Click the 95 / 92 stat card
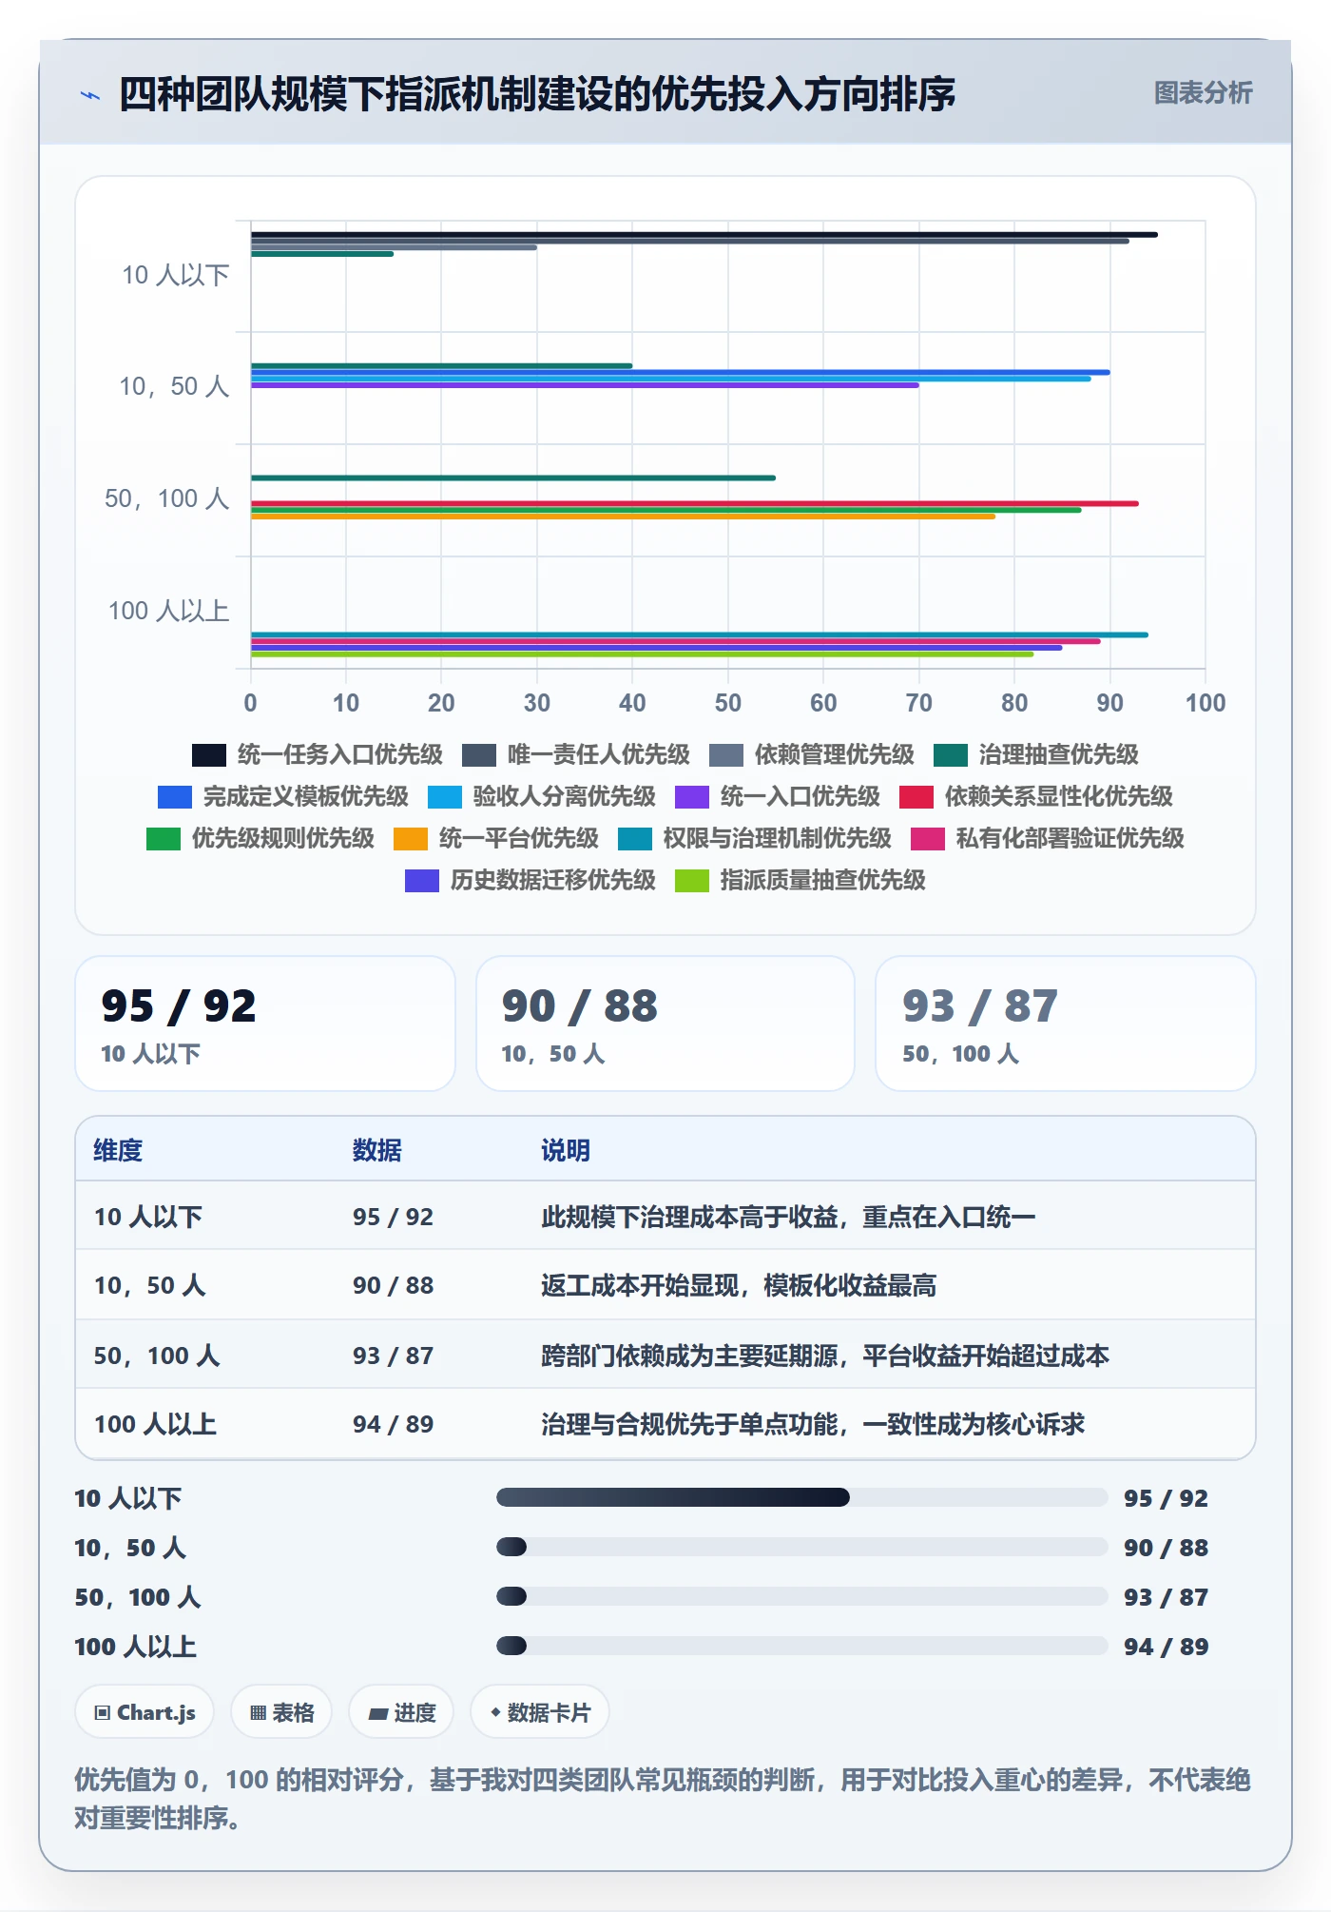The width and height of the screenshot is (1331, 1912). [x=265, y=1024]
